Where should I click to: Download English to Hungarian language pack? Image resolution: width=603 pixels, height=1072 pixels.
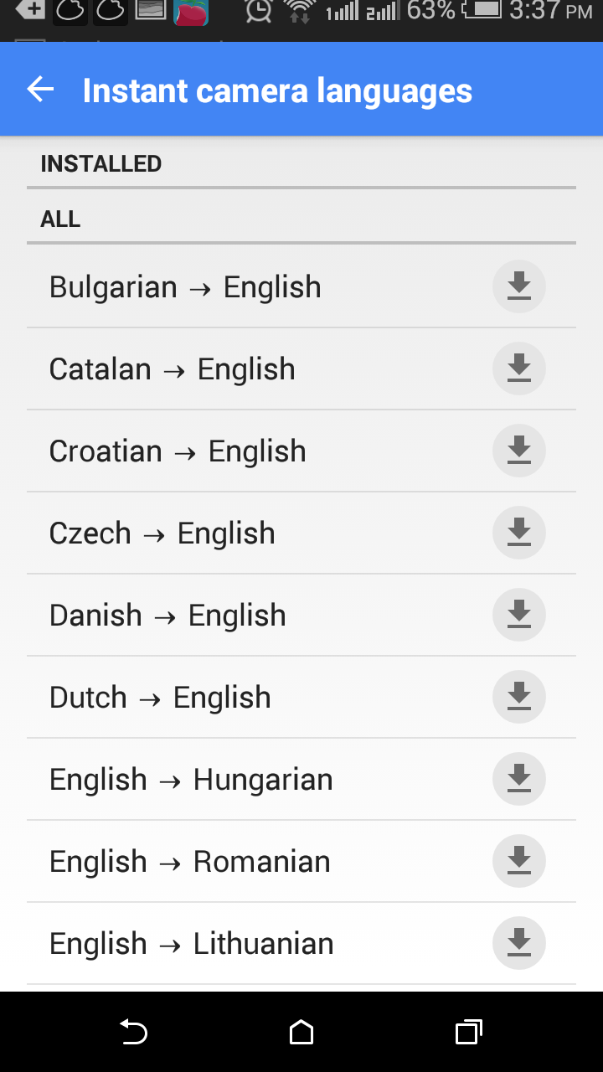click(519, 779)
